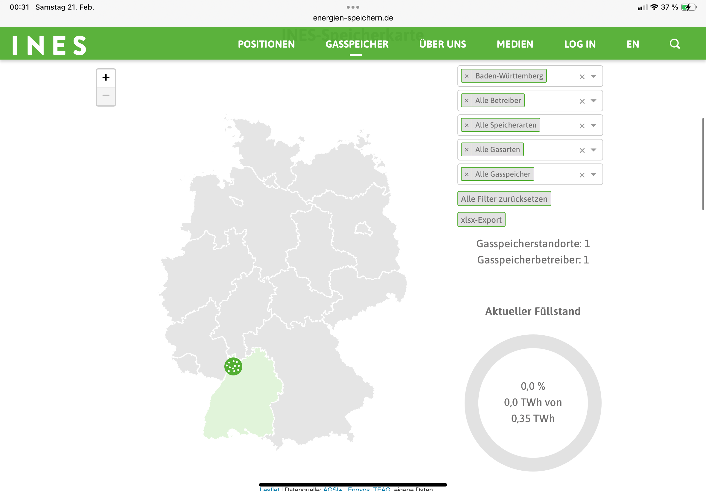This screenshot has width=706, height=491.
Task: Click the INES logo
Action: (x=49, y=45)
